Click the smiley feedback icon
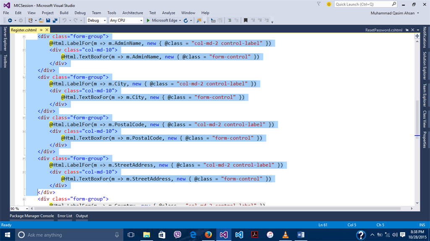The image size is (430, 241). coord(328,4)
